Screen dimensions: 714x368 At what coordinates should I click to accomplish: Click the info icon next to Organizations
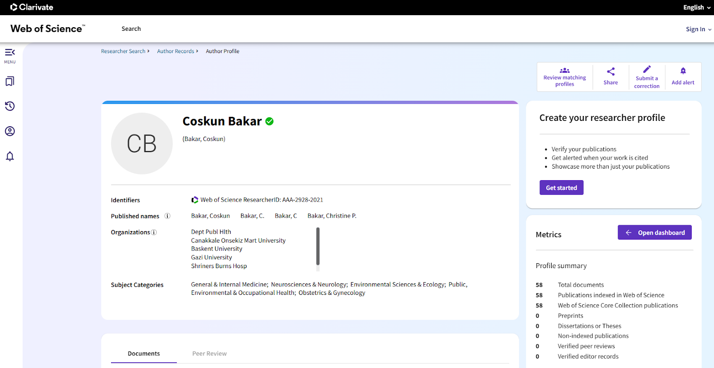[x=154, y=232]
